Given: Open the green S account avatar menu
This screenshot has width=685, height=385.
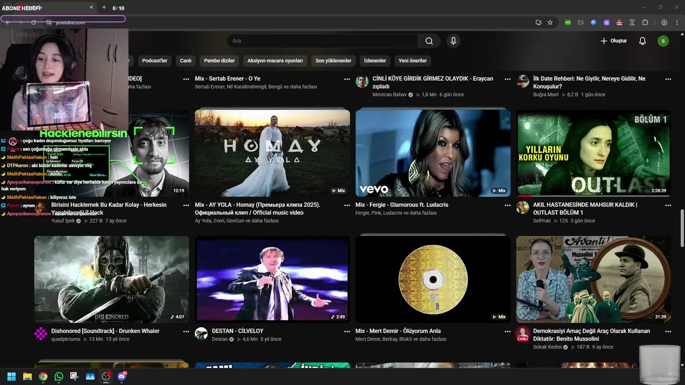Looking at the screenshot, I should 663,41.
